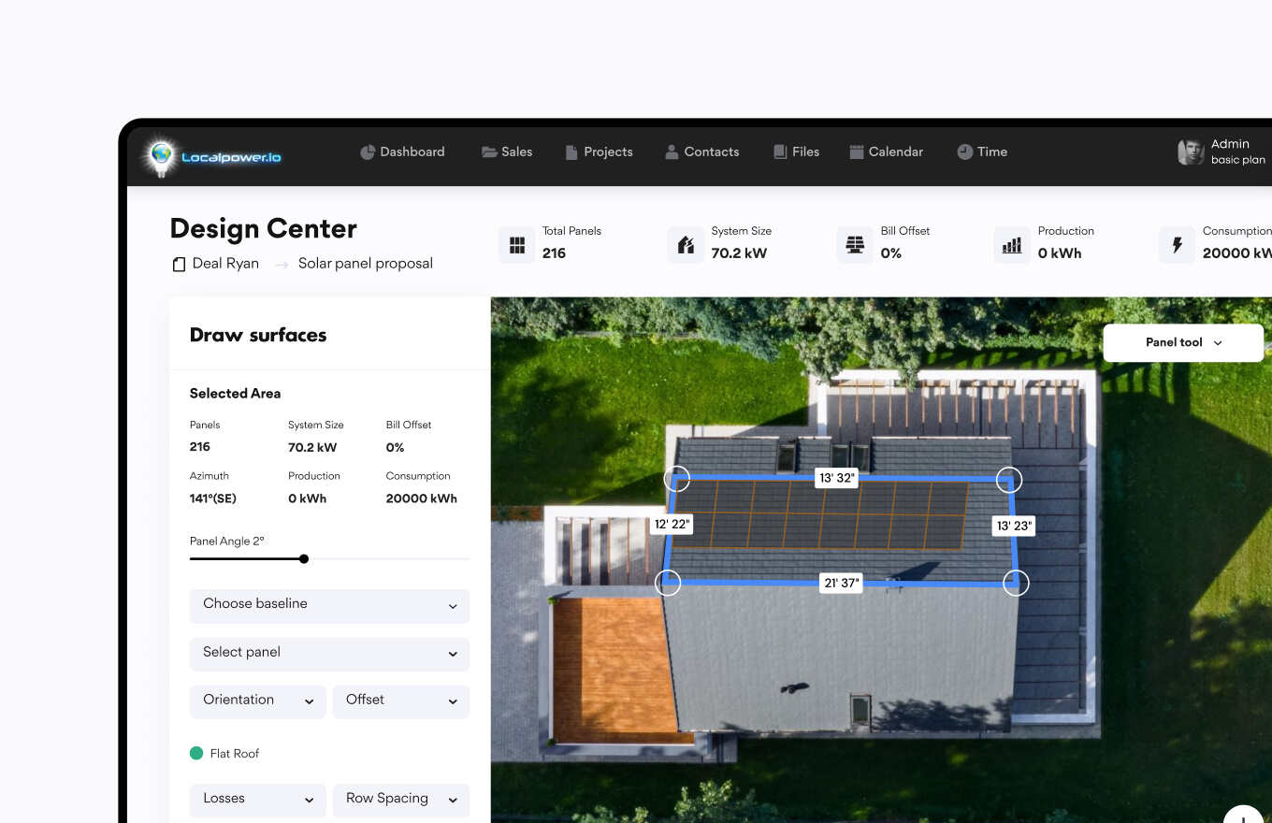
Task: Open the Select panel dropdown
Action: click(x=329, y=653)
